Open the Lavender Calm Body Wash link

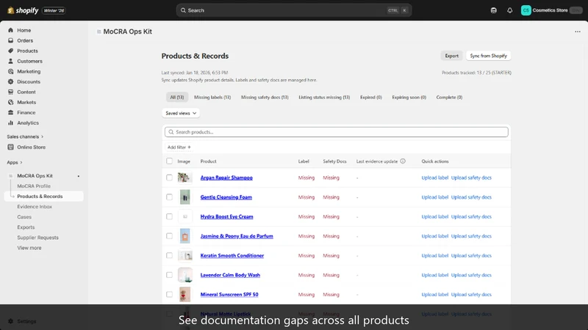pyautogui.click(x=230, y=275)
